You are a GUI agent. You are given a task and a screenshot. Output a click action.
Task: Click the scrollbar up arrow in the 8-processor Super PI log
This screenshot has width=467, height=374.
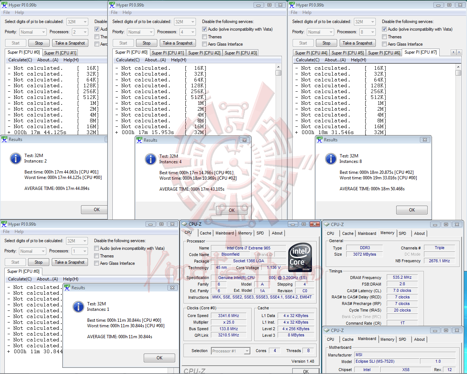pos(458,67)
